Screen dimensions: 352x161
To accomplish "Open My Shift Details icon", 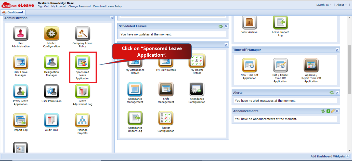I will (166, 62).
